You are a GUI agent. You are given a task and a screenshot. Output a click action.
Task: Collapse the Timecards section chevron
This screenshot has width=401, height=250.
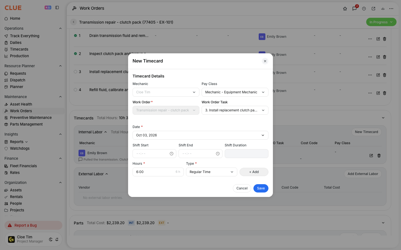383,118
